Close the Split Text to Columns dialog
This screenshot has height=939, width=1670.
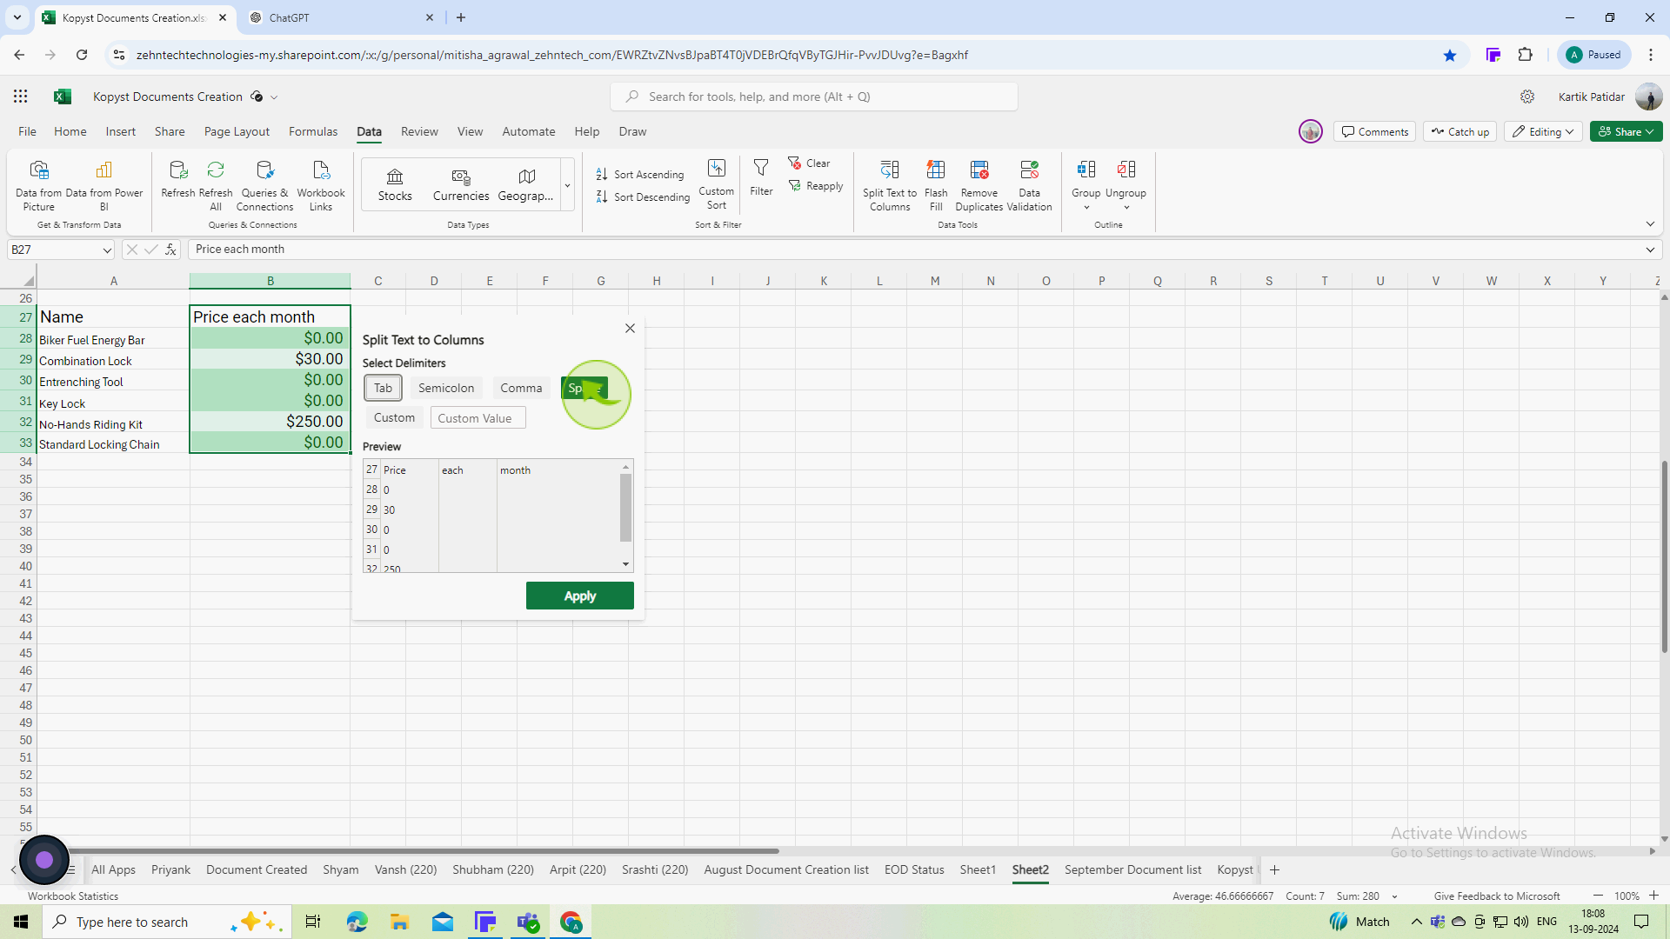tap(630, 328)
